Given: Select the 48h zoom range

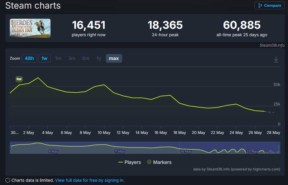Looking at the screenshot, I should (x=29, y=58).
